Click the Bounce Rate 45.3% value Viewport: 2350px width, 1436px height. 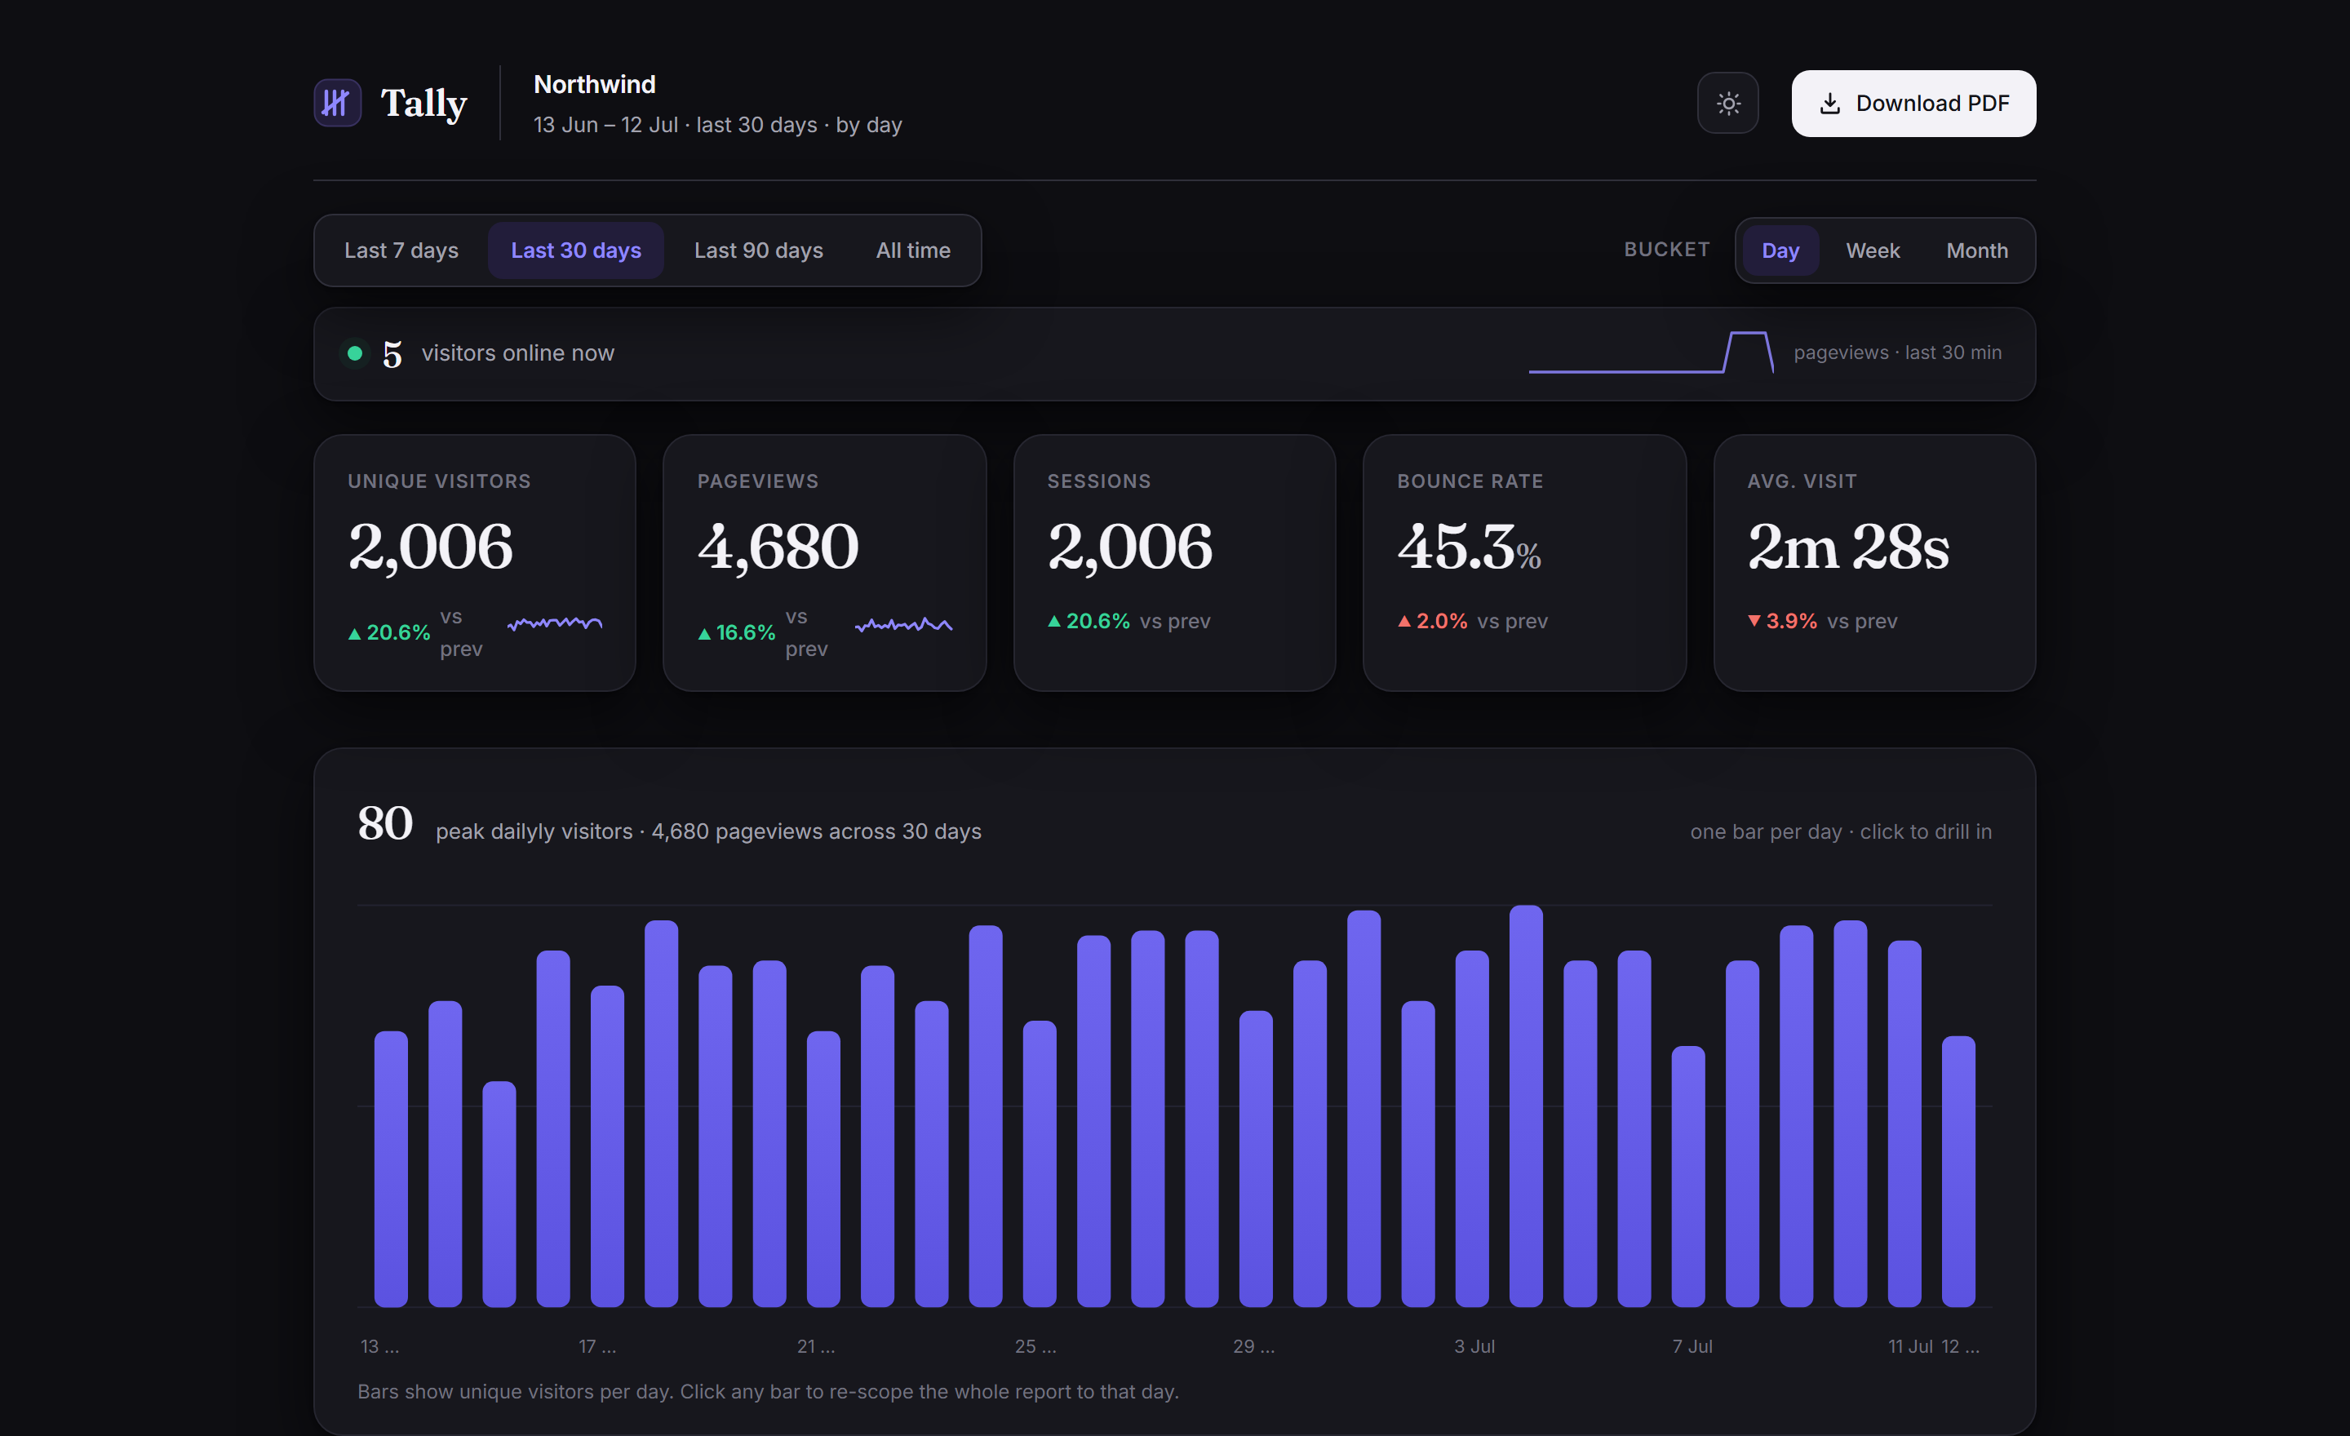coord(1469,547)
